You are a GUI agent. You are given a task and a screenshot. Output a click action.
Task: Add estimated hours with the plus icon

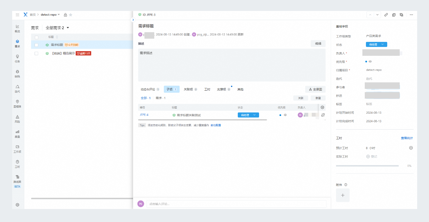point(411,148)
